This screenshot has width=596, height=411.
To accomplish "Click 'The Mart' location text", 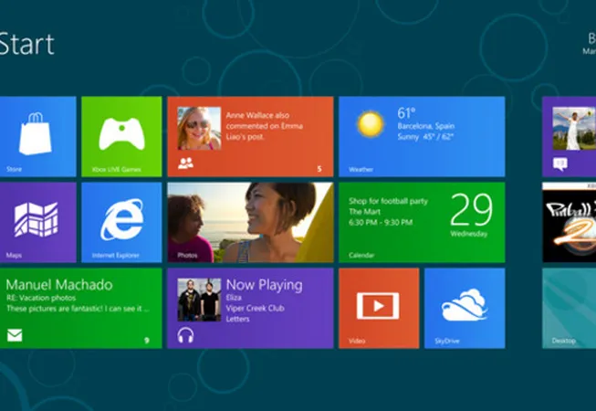I will (364, 212).
